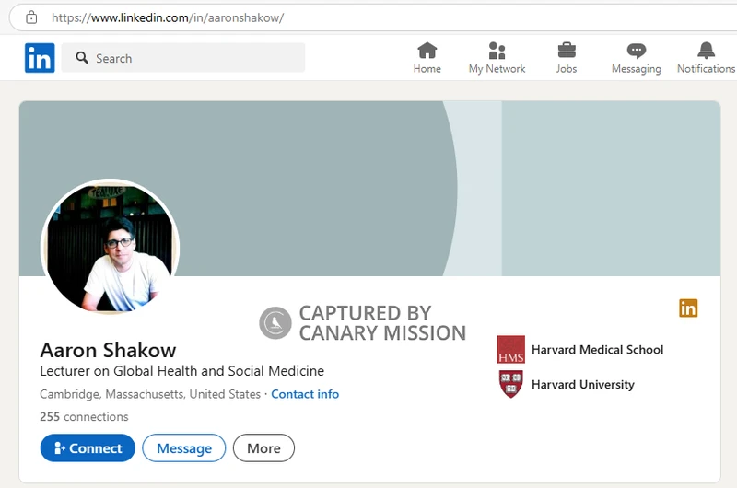Image resolution: width=737 pixels, height=488 pixels.
Task: Click the gold LinkedIn Premium badge icon
Action: pos(688,308)
